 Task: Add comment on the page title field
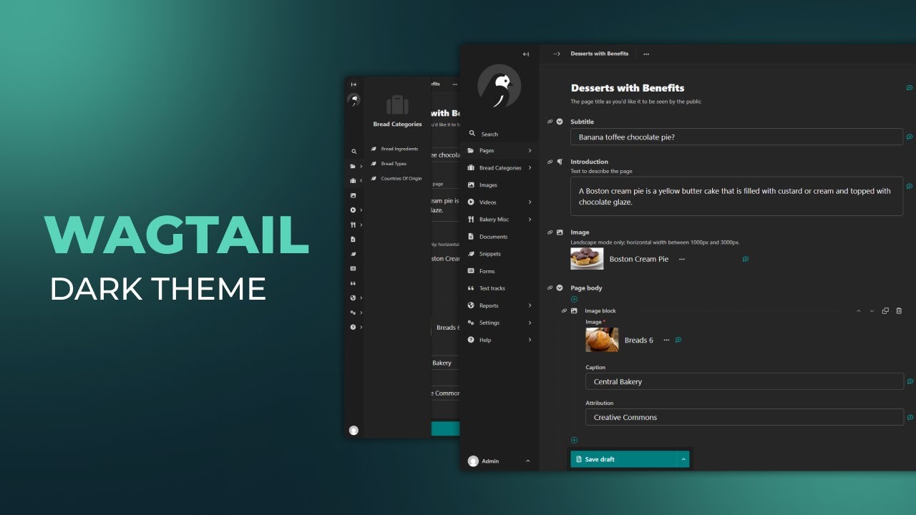pyautogui.click(x=910, y=87)
